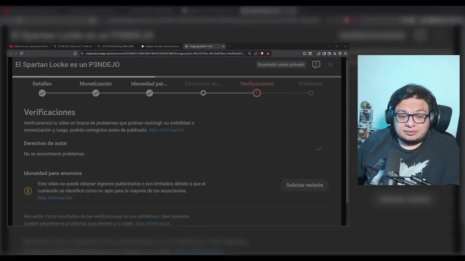Viewport: 465px width, 261px height.
Task: Toggle the browser sidebar panel icon
Action: point(324,53)
